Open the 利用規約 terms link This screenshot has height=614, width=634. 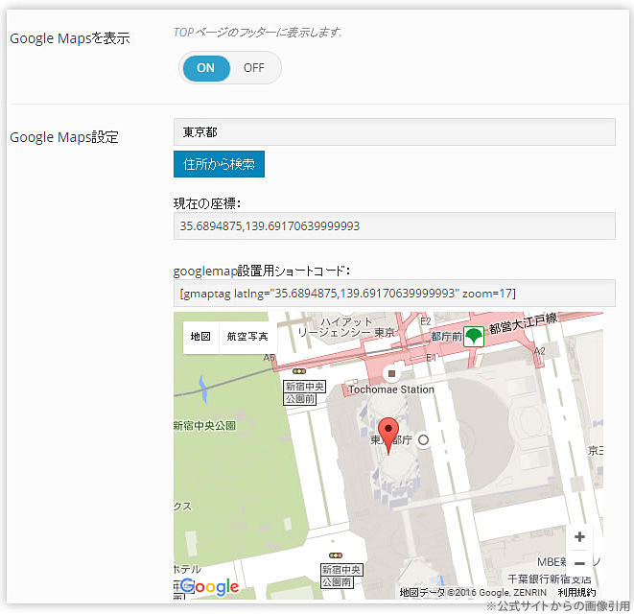[x=577, y=593]
